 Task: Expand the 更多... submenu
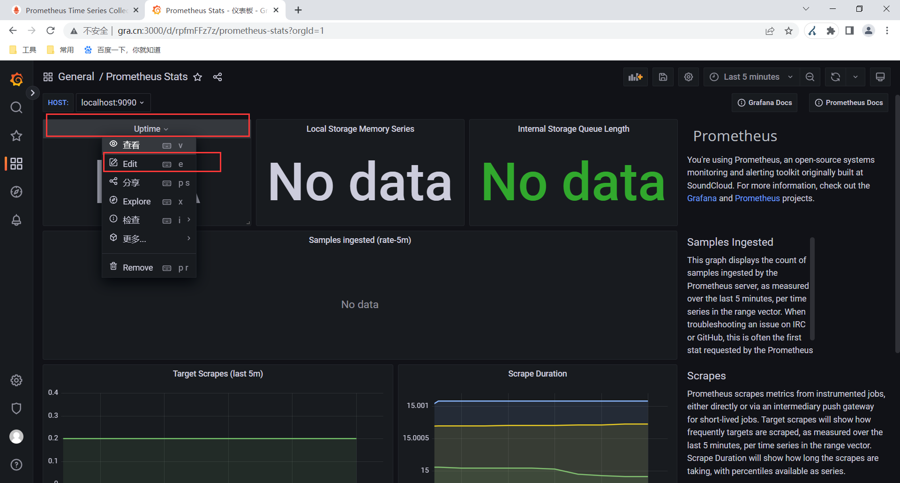[x=149, y=239]
